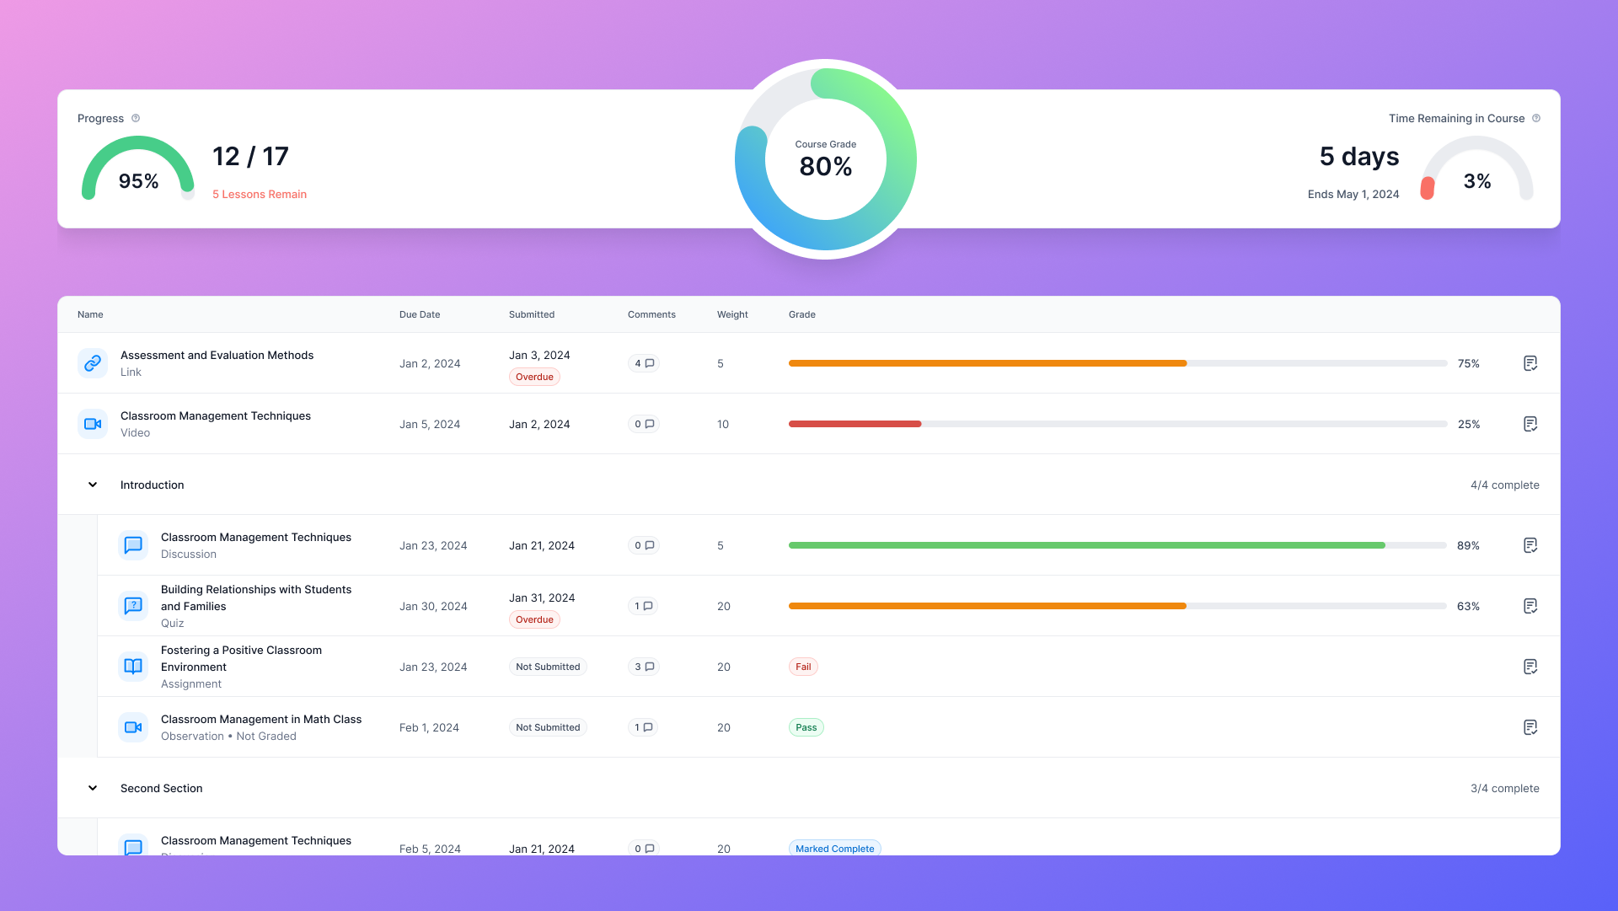The width and height of the screenshot is (1618, 911).
Task: Sort by the Comments column header
Action: (x=651, y=314)
